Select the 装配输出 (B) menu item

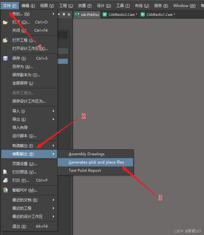[29, 154]
